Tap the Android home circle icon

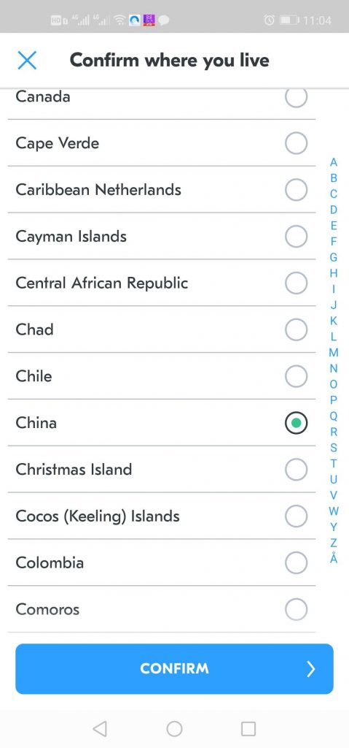pyautogui.click(x=174, y=728)
